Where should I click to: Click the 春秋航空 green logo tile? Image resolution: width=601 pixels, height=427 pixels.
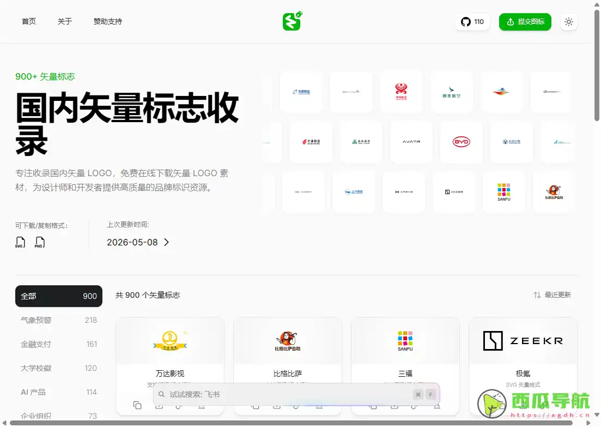pos(361,142)
